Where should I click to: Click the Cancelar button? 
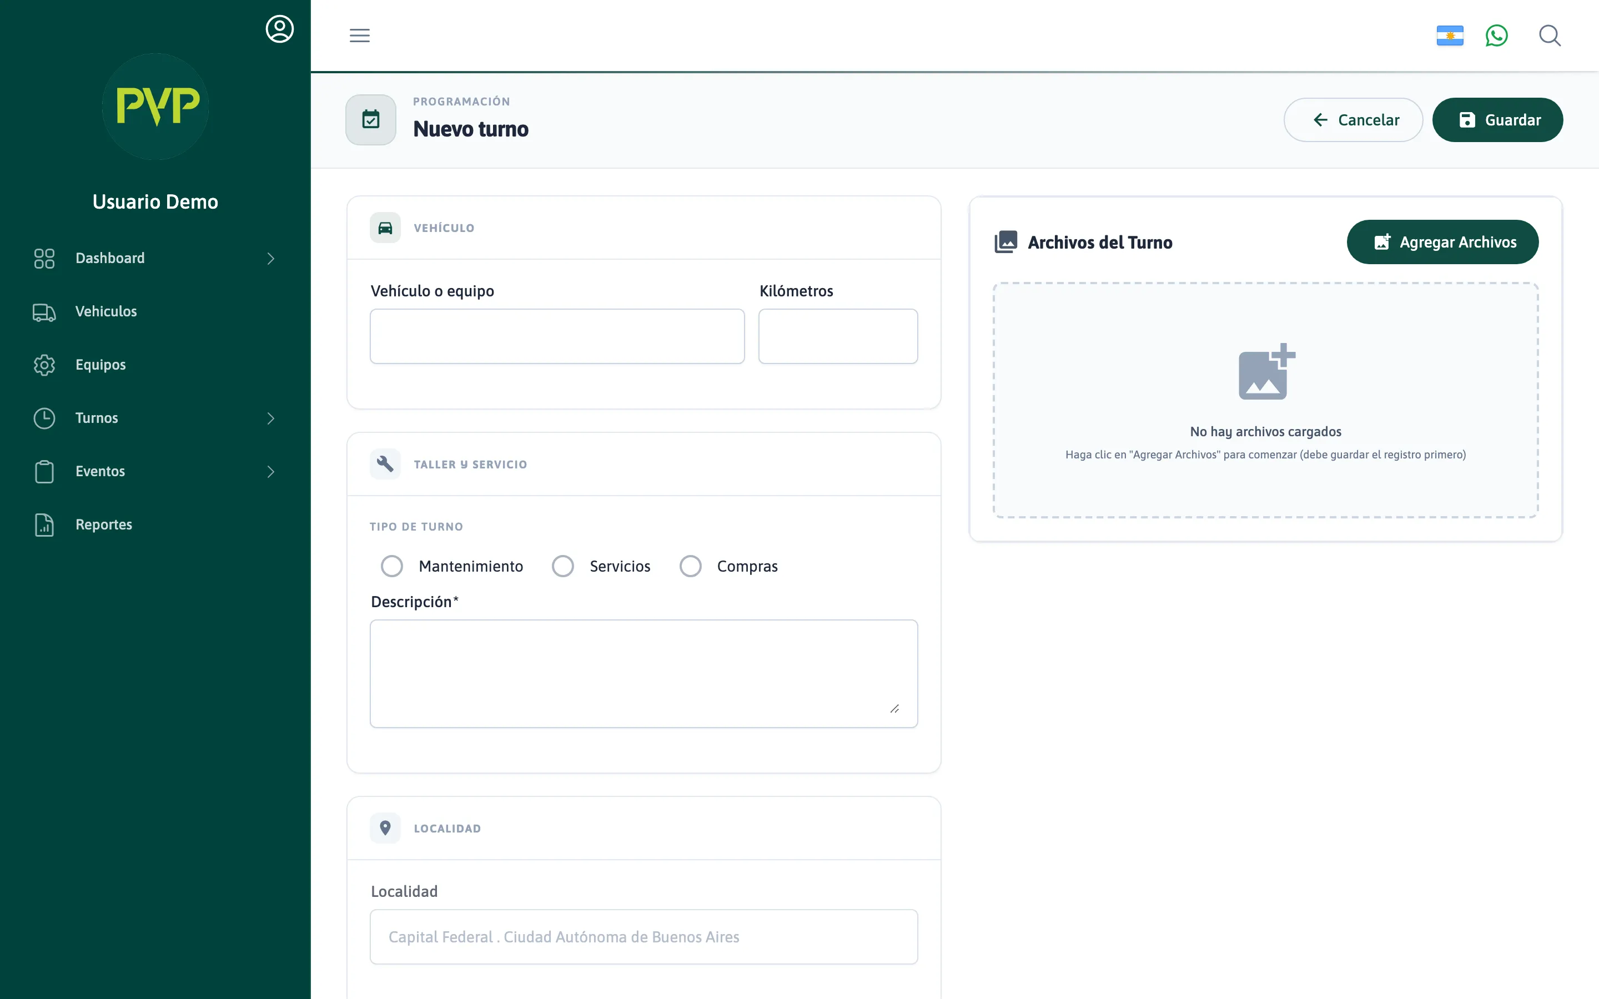click(1353, 119)
